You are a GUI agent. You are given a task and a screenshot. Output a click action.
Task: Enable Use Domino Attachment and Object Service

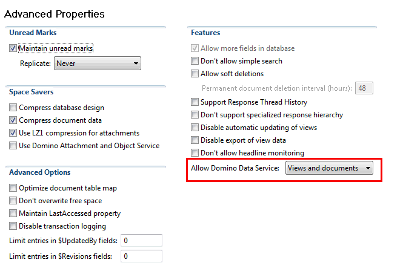click(13, 146)
